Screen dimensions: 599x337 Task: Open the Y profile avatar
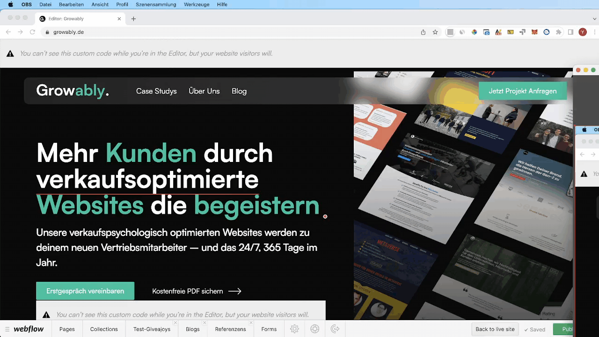[583, 32]
